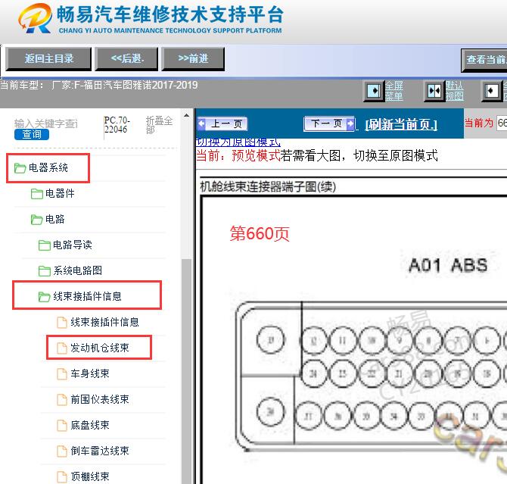Click the 底盘线束 document icon

point(62,425)
